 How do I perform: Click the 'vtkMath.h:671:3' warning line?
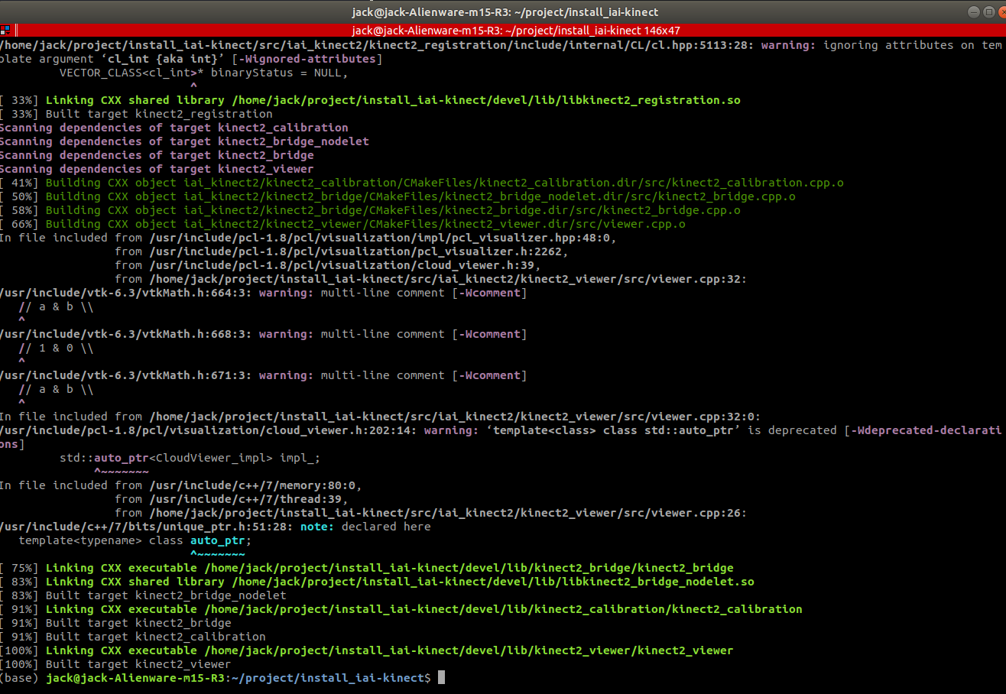264,375
